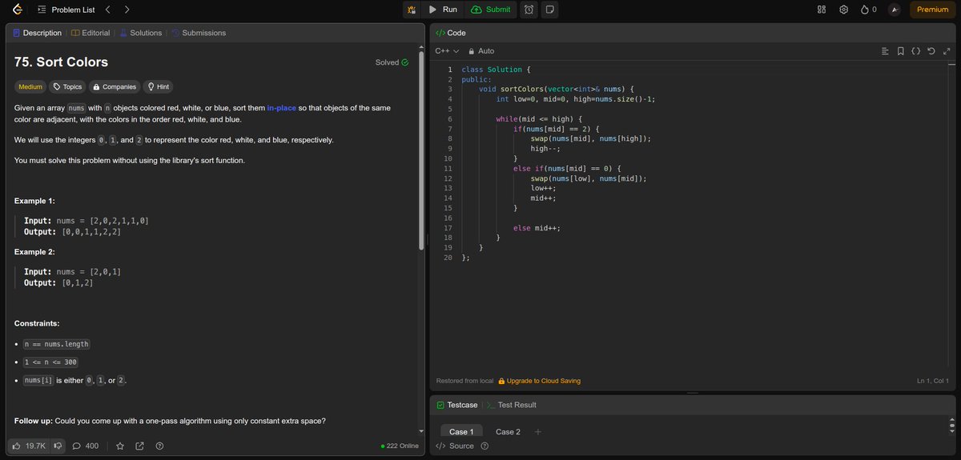Dislike the problem with thumbs down
Viewport: 961px width, 460px height.
pos(58,446)
